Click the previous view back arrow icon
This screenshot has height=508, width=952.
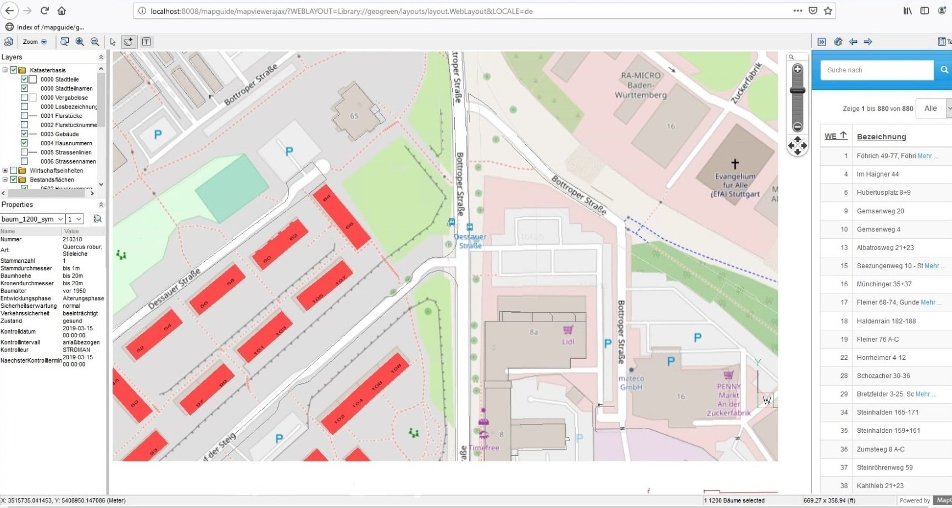[x=853, y=42]
